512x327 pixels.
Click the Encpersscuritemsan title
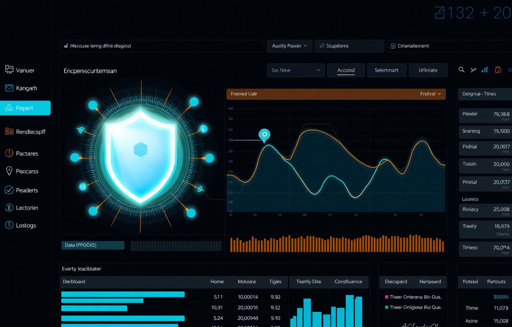click(x=90, y=71)
